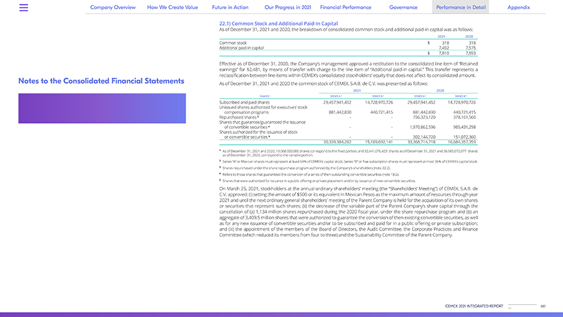This screenshot has height=317, width=563.
Task: Click the CEMEX 2021 Integrated Report footer text
Action: point(475,307)
